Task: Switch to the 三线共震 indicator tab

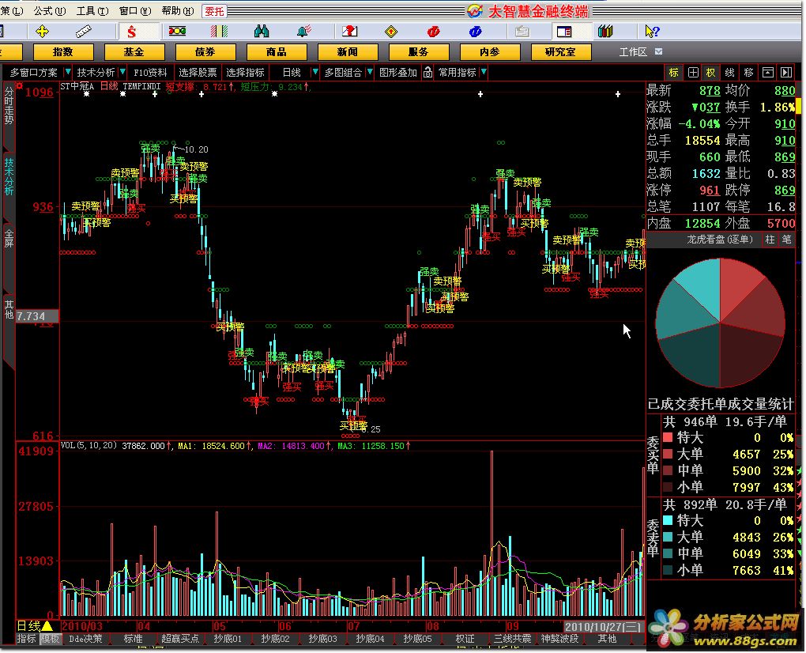Action: [512, 639]
